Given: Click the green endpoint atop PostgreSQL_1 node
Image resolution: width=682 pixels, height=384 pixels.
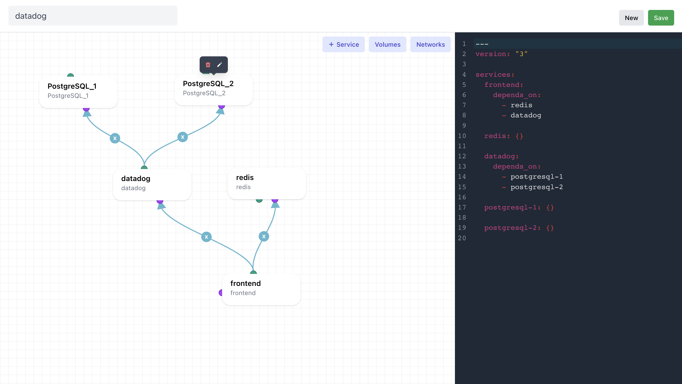Looking at the screenshot, I should point(71,75).
